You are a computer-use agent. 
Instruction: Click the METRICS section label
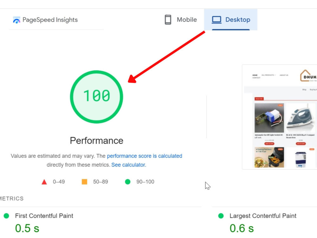pos(11,199)
